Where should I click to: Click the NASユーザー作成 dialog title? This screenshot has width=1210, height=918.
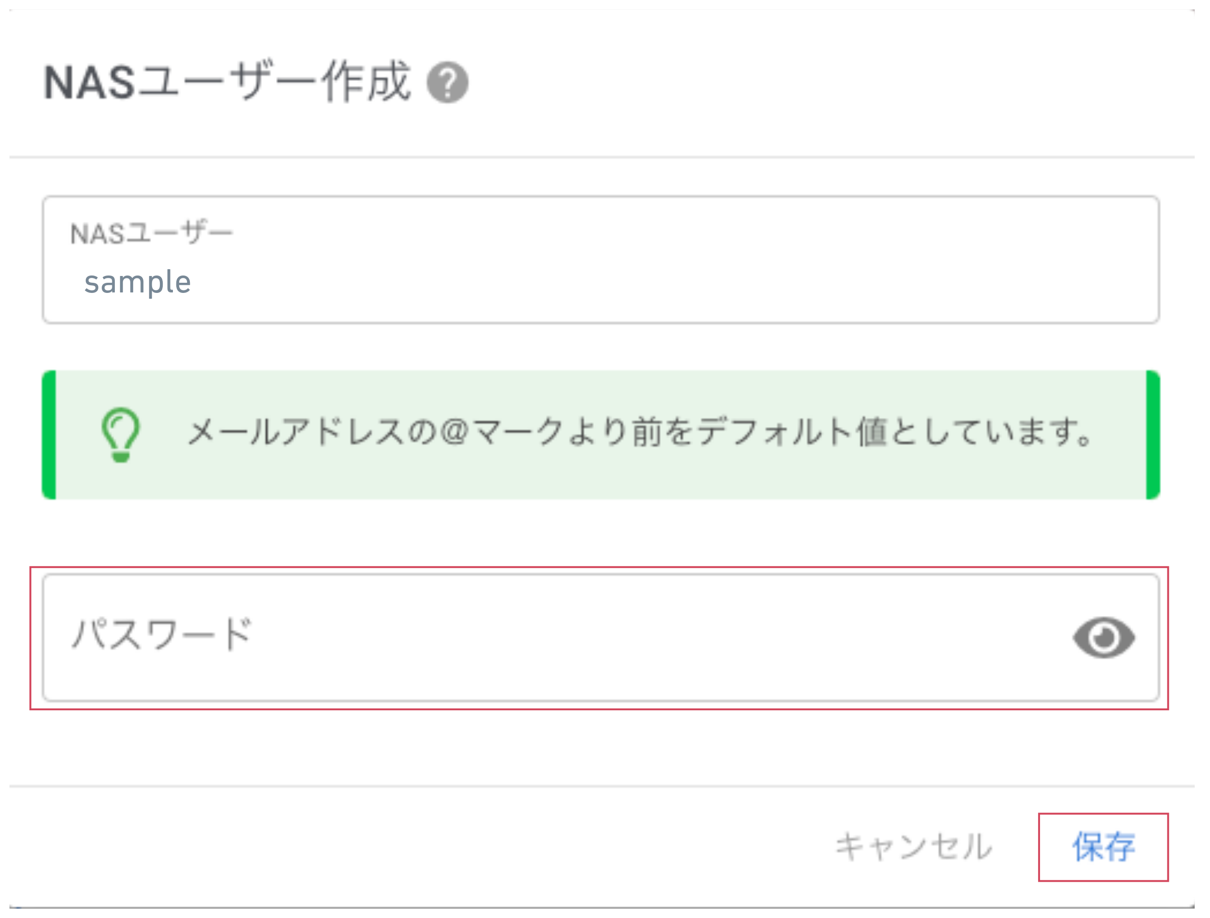[x=227, y=82]
